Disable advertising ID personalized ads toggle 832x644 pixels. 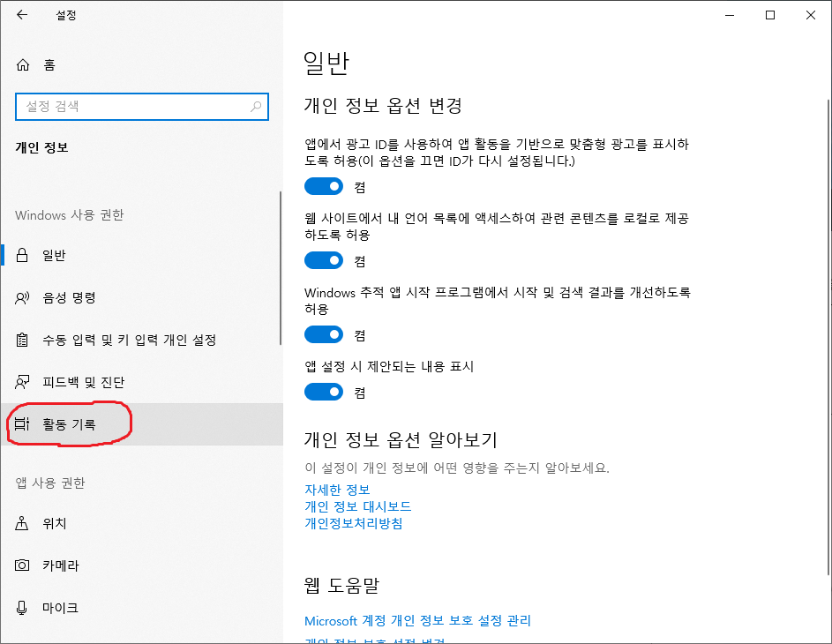pyautogui.click(x=323, y=187)
